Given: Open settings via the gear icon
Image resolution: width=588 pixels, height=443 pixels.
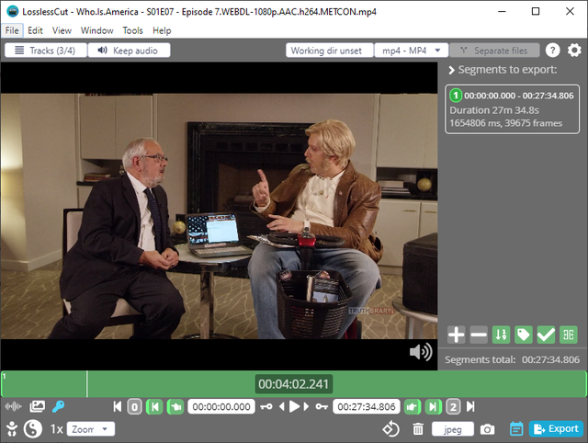Looking at the screenshot, I should [x=574, y=51].
